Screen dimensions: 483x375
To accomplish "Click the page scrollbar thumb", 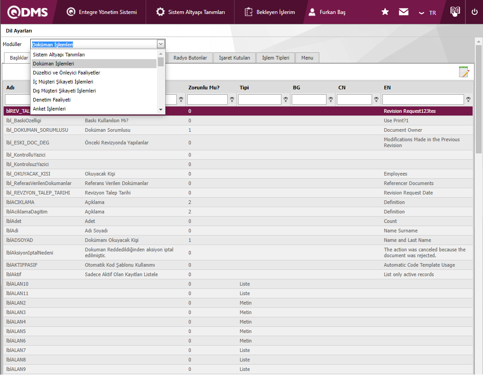I will pyautogui.click(x=478, y=99).
